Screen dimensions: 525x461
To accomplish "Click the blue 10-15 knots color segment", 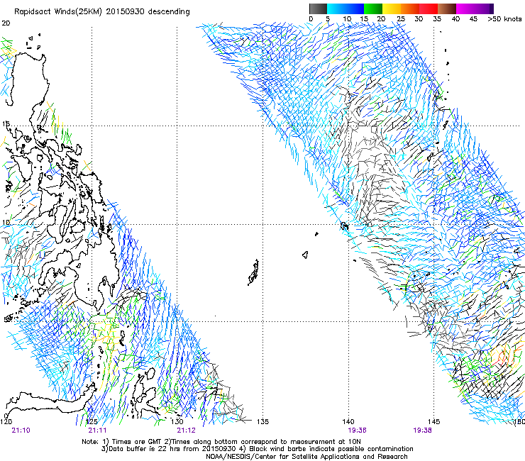I will (x=355, y=9).
